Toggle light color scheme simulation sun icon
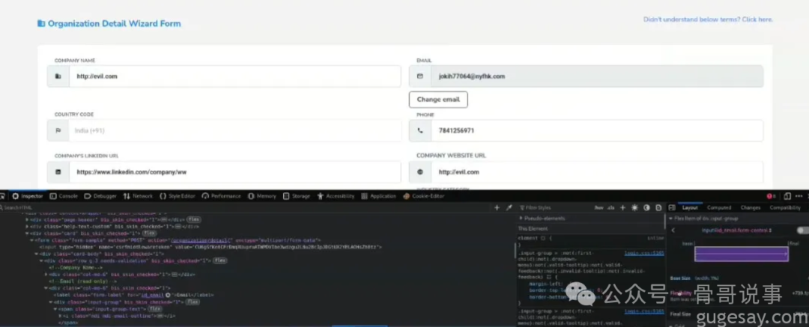This screenshot has width=809, height=327. click(634, 207)
